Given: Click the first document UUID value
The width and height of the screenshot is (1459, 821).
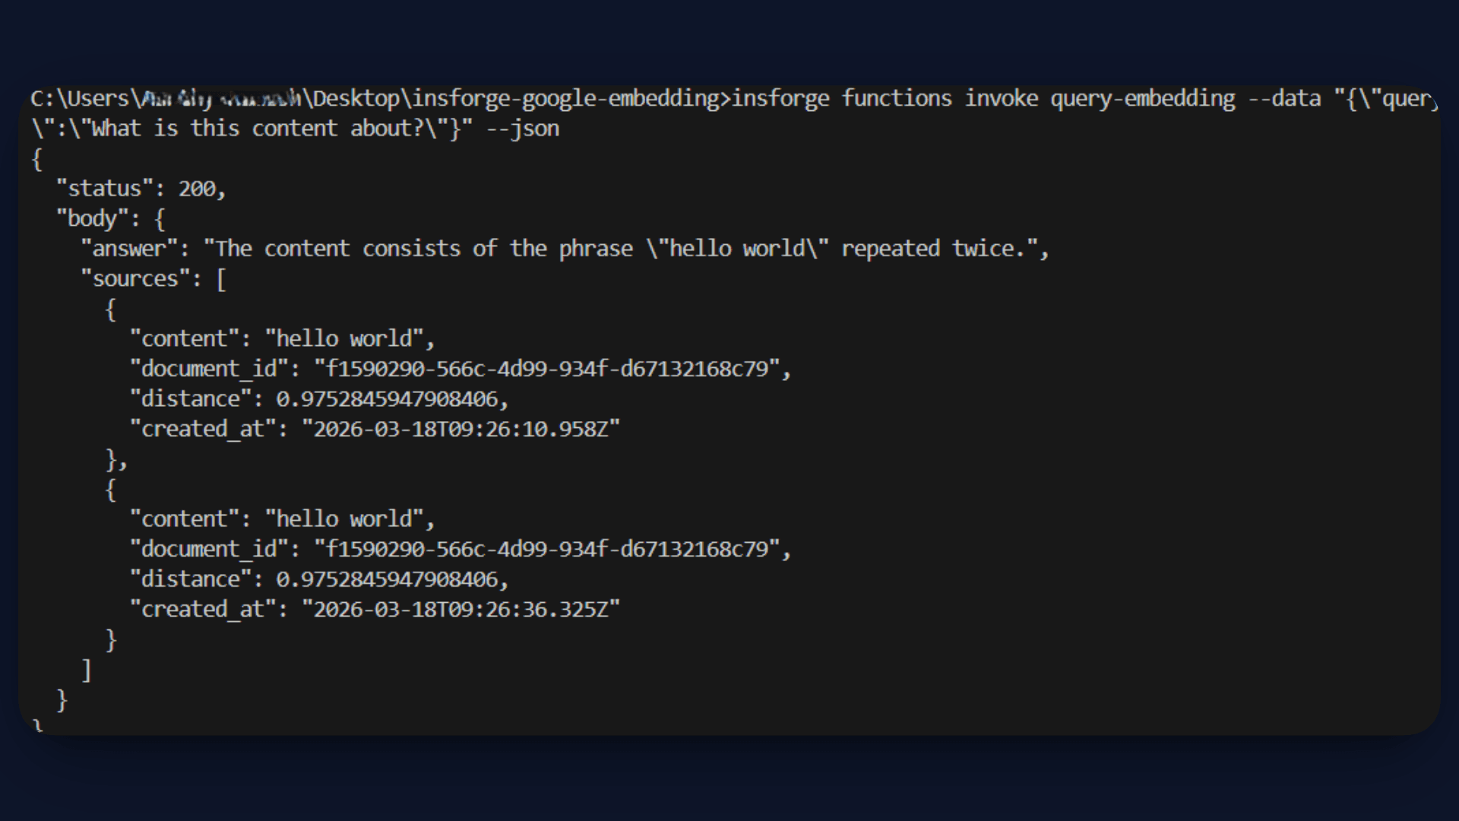Looking at the screenshot, I should point(547,369).
